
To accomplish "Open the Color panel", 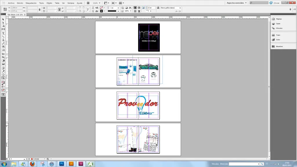I will coord(278,40).
